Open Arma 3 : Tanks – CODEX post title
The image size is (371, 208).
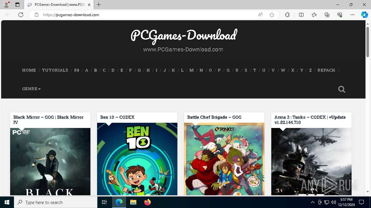[310, 120]
